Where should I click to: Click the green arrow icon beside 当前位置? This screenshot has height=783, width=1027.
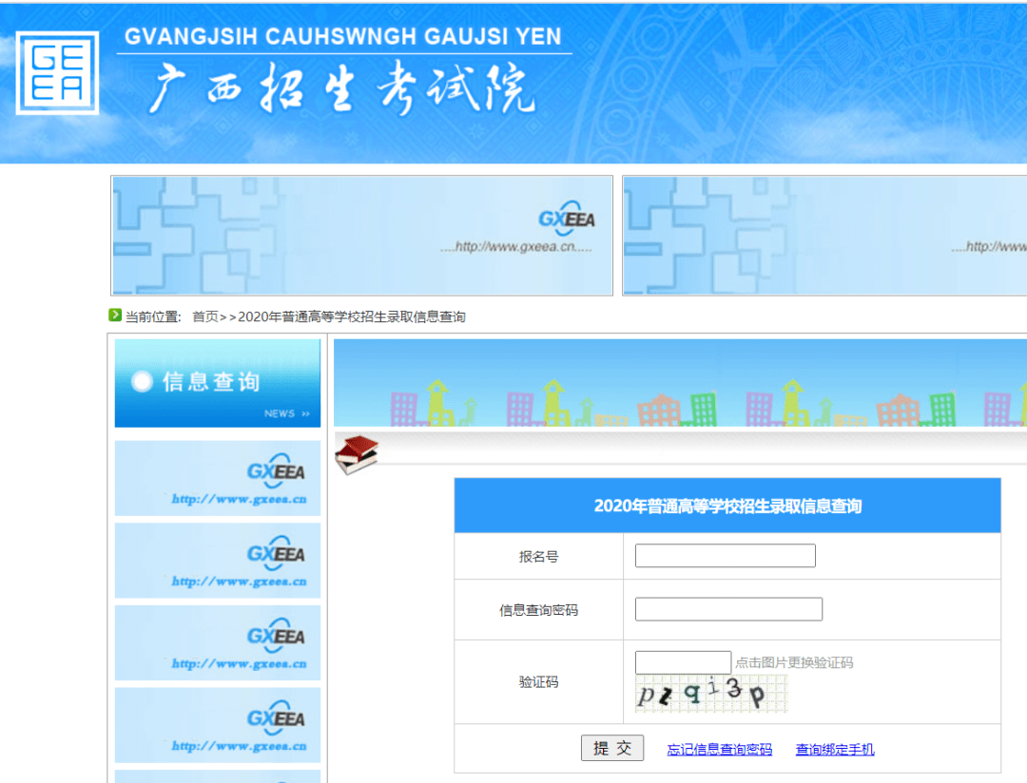coord(115,315)
